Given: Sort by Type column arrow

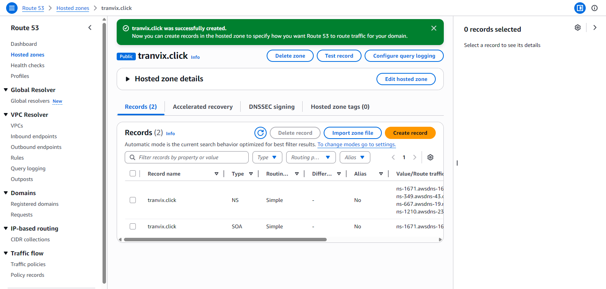Looking at the screenshot, I should point(251,174).
